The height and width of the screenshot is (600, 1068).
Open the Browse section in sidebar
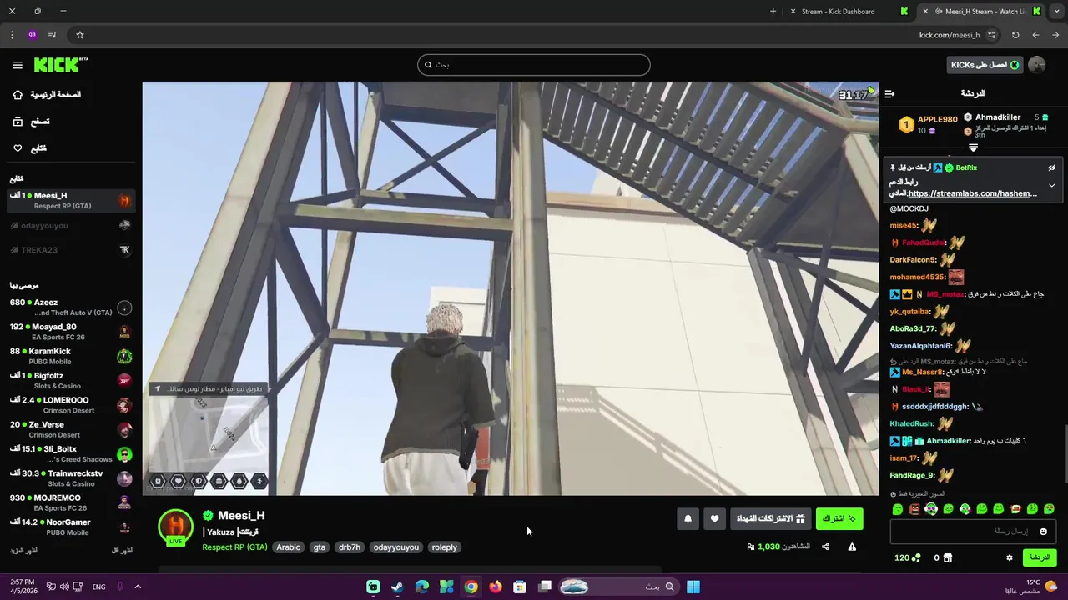32,122
